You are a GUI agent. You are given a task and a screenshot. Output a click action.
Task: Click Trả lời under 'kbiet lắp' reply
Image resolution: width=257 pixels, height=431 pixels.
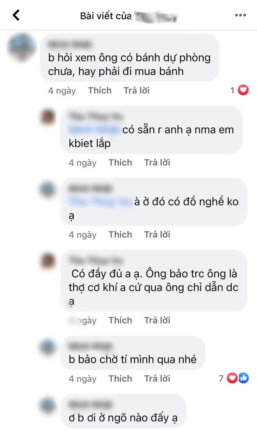157,163
